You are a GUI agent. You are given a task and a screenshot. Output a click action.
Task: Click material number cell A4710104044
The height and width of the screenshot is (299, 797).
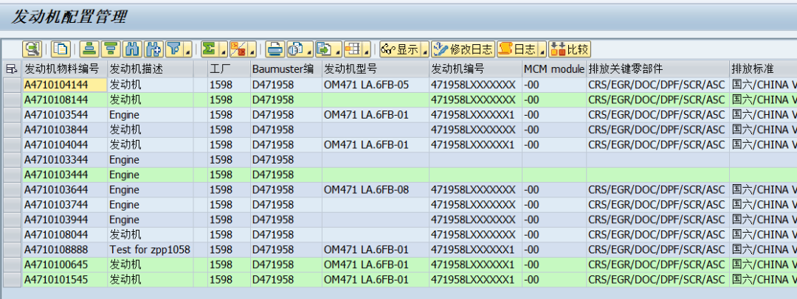(x=64, y=144)
